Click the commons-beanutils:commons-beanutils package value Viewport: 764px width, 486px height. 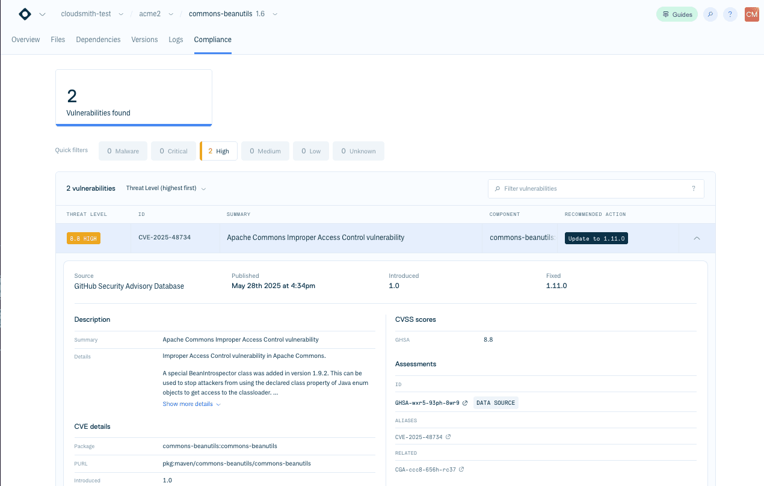click(220, 446)
